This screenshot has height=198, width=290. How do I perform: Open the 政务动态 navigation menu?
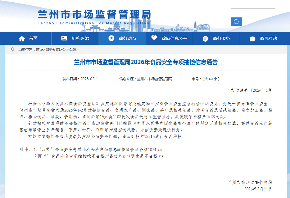(127, 39)
